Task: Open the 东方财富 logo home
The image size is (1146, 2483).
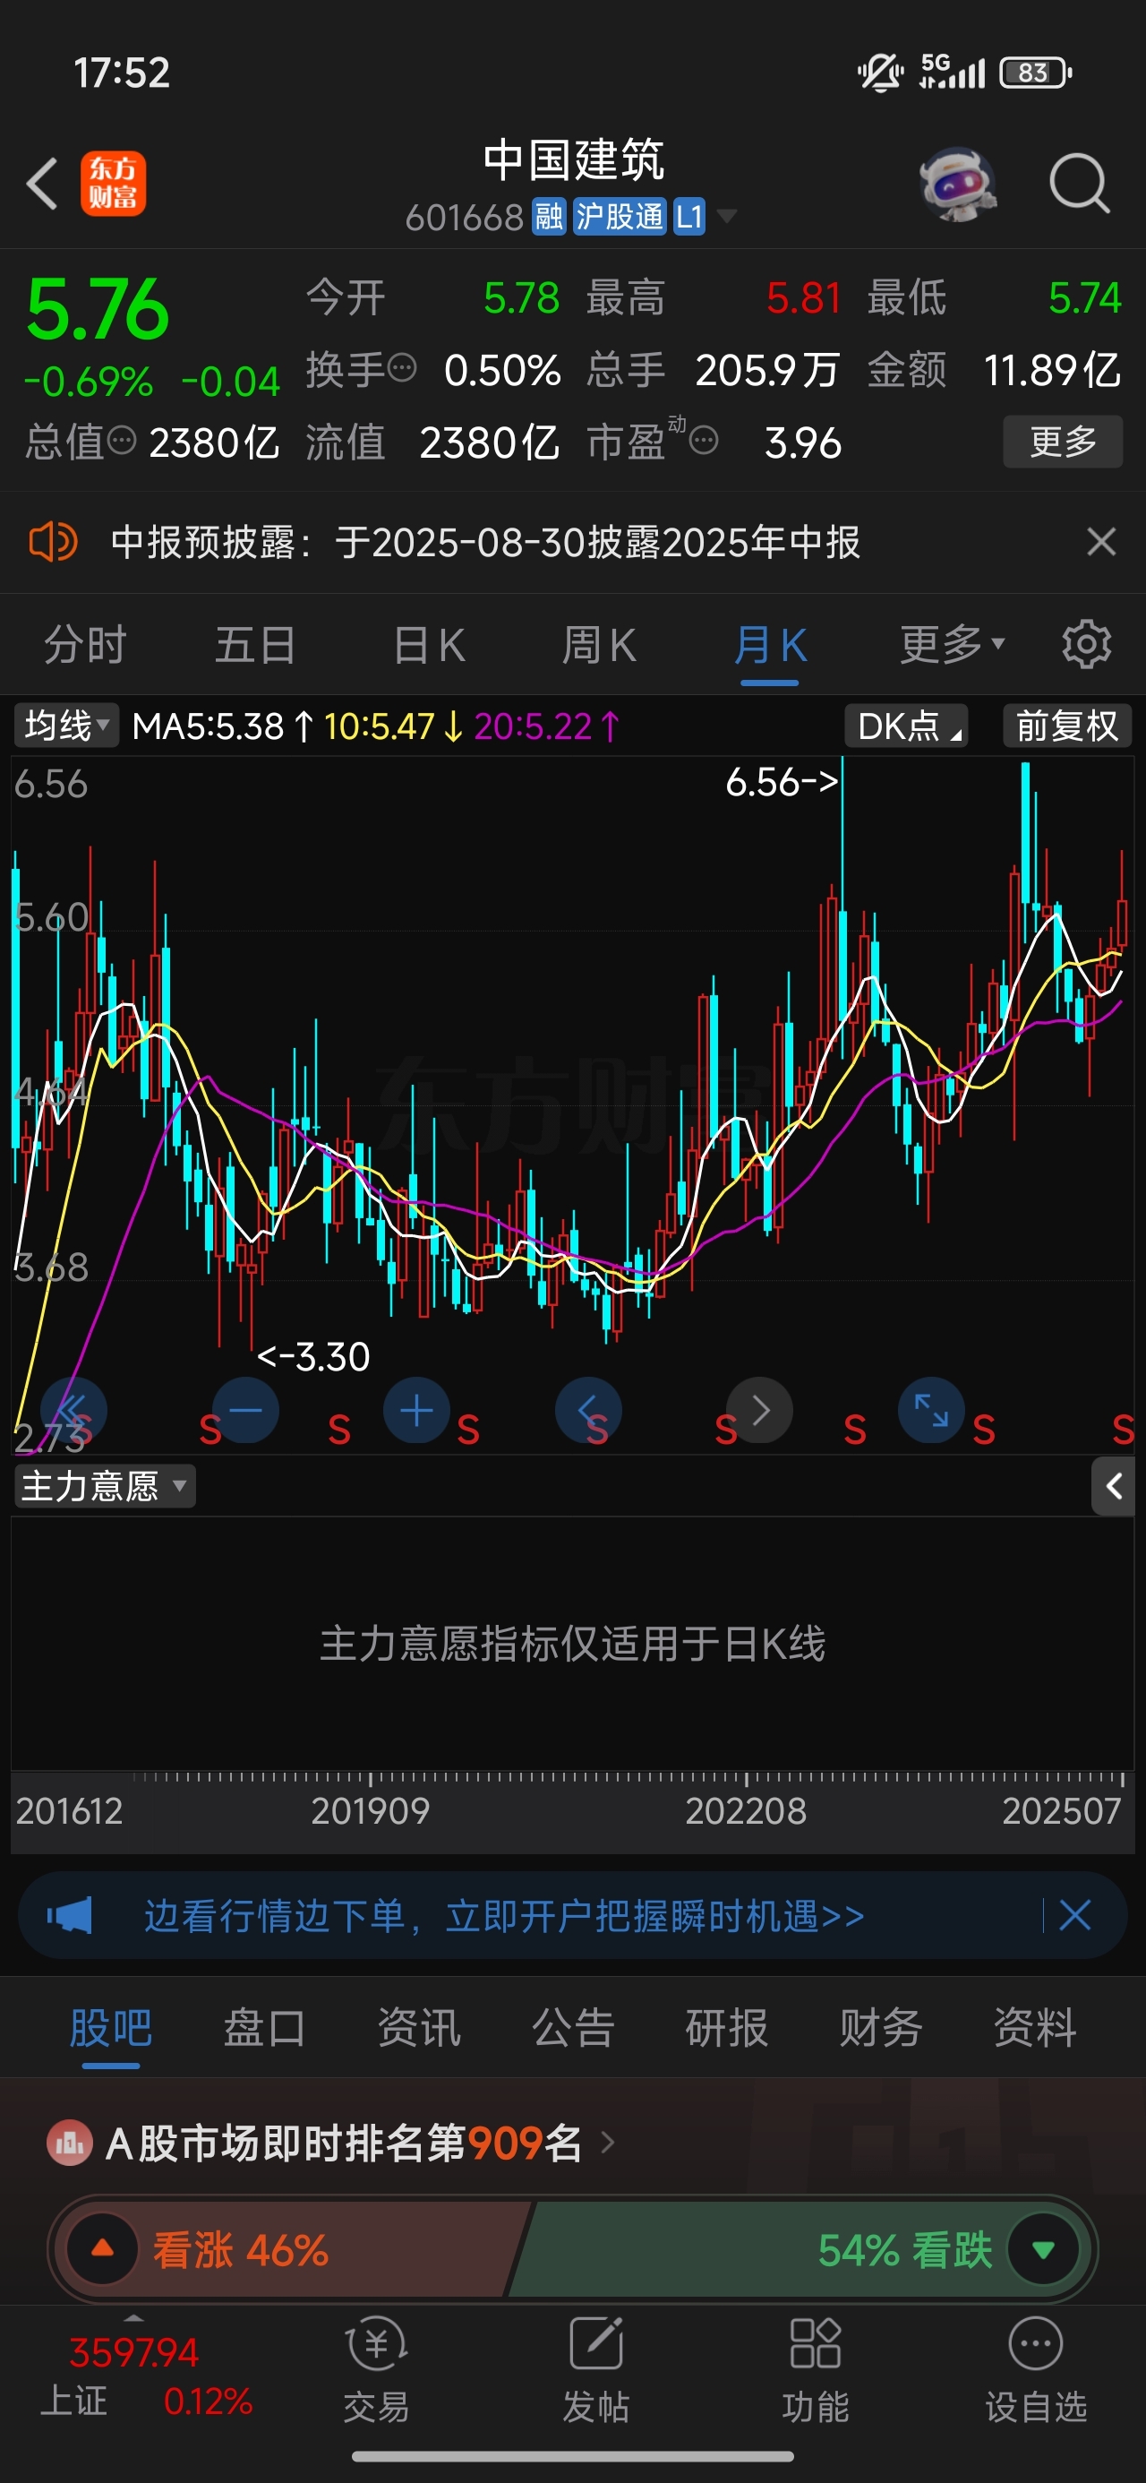Action: (x=113, y=183)
